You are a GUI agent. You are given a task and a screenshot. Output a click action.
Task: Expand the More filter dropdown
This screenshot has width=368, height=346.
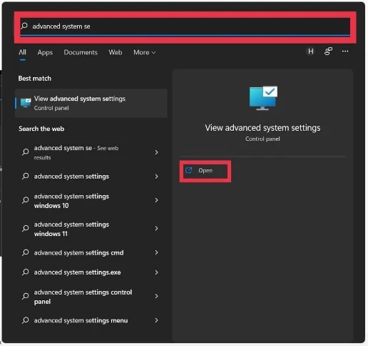coord(144,52)
